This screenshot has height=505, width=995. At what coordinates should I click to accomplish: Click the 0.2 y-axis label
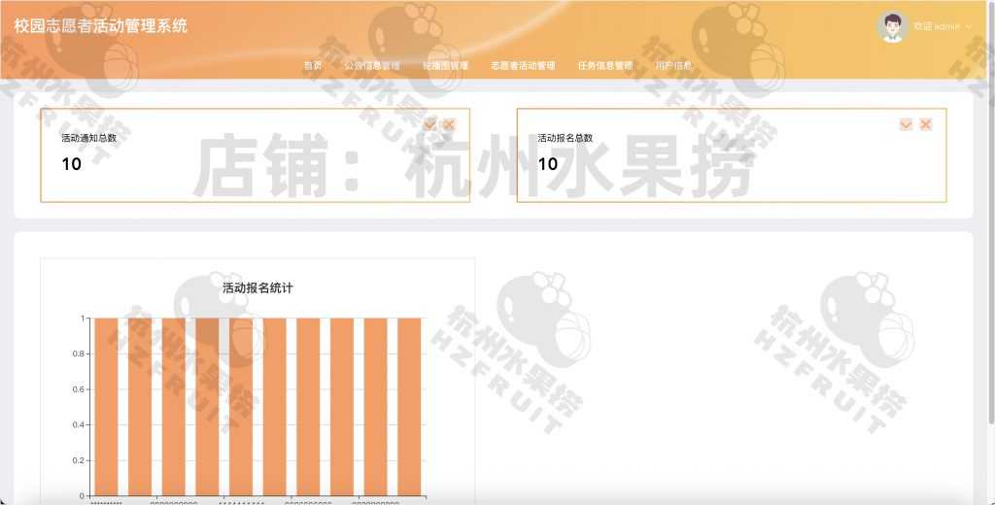78,460
